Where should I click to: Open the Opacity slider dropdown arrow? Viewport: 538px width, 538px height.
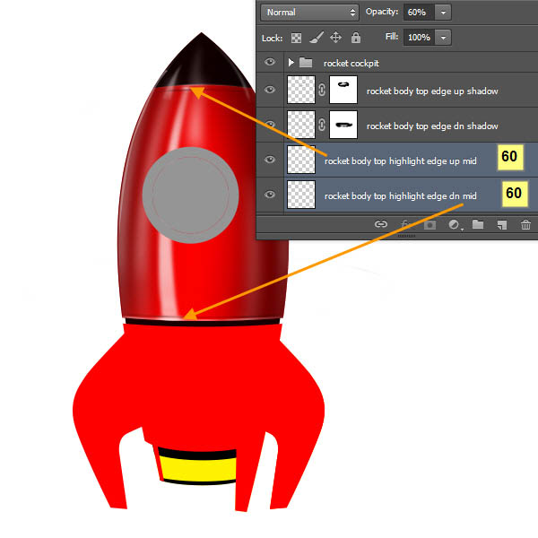pyautogui.click(x=444, y=13)
